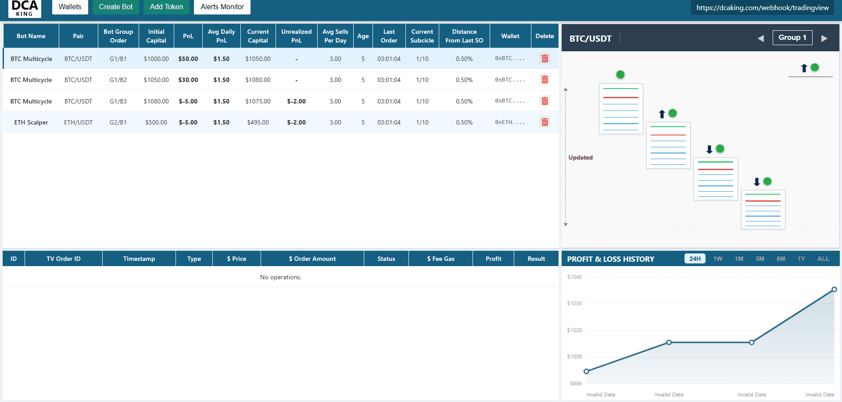Image resolution: width=842 pixels, height=402 pixels.
Task: Sort by Avg Sells Per Day header
Action: click(335, 36)
